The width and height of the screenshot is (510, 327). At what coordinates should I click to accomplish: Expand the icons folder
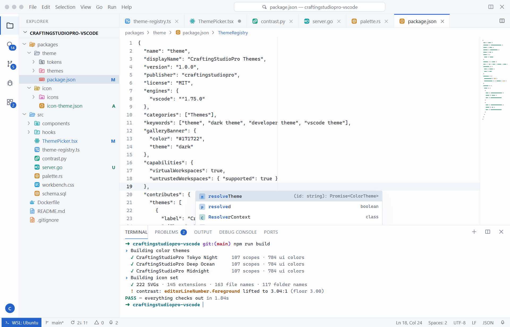[x=69, y=97]
